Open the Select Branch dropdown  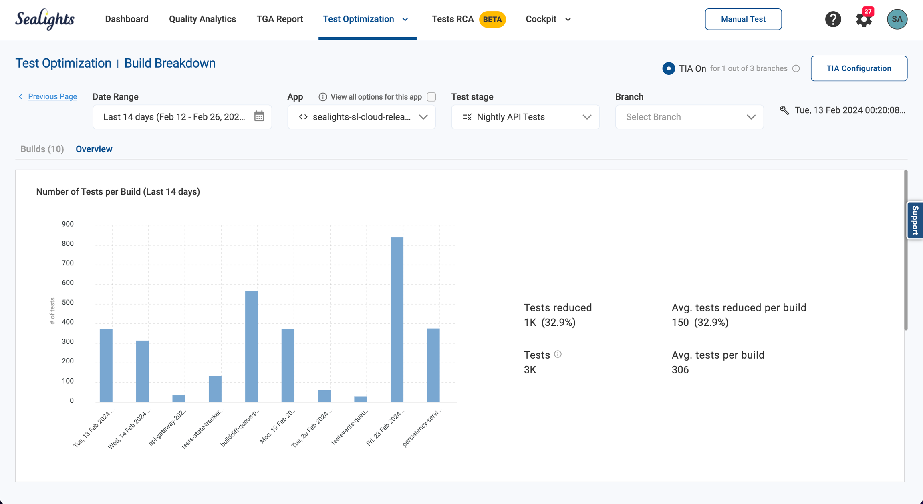[x=689, y=117]
